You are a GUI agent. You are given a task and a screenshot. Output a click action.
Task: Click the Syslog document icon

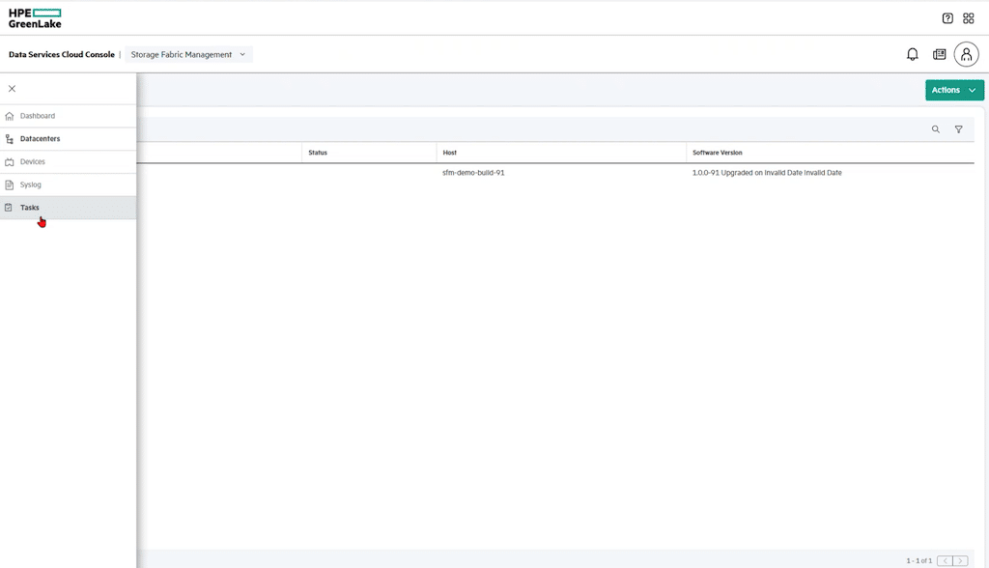click(x=9, y=185)
